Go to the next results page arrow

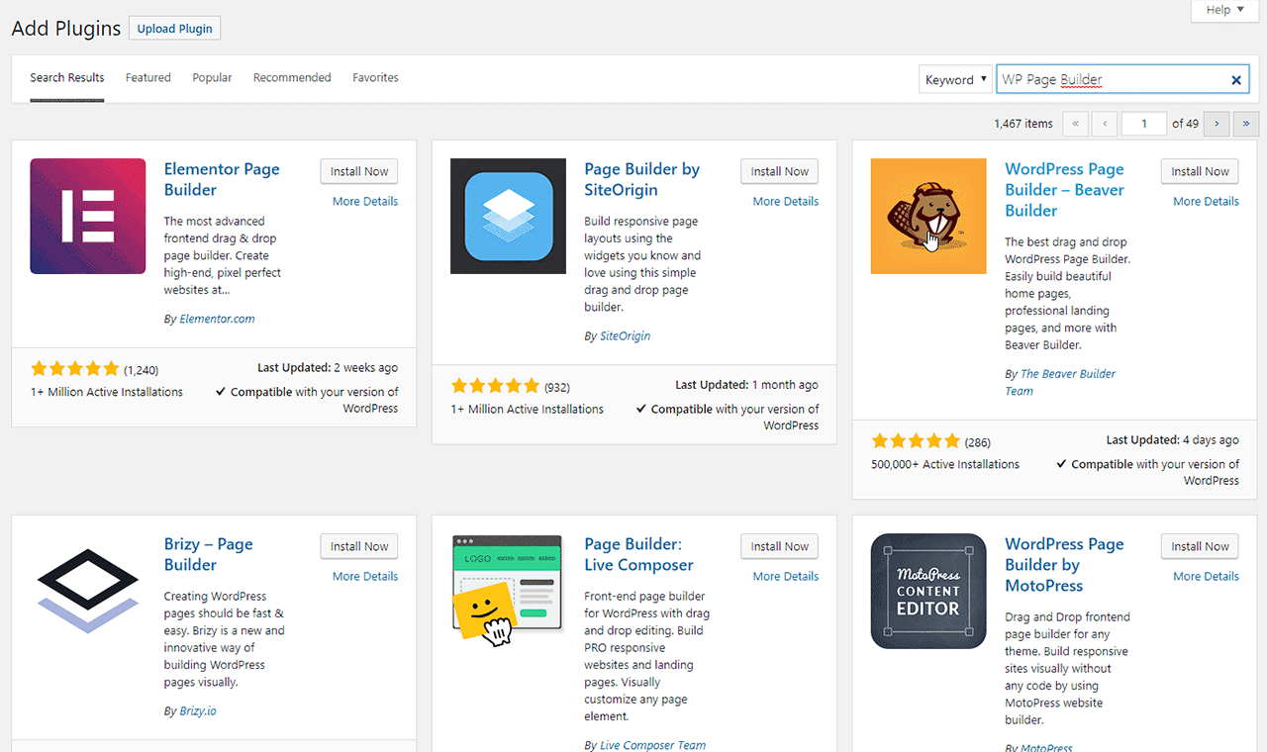(1217, 124)
